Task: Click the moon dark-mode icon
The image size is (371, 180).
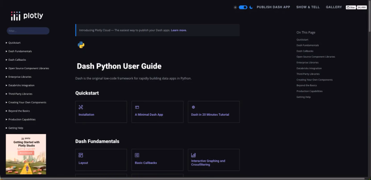Action: click(x=251, y=7)
